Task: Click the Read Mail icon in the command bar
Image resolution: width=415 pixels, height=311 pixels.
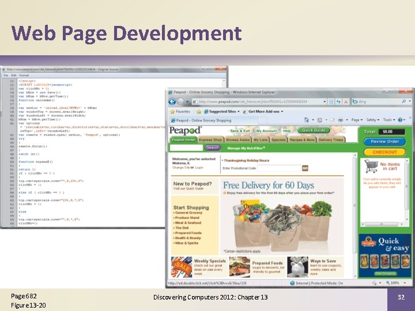Action: pos(332,120)
